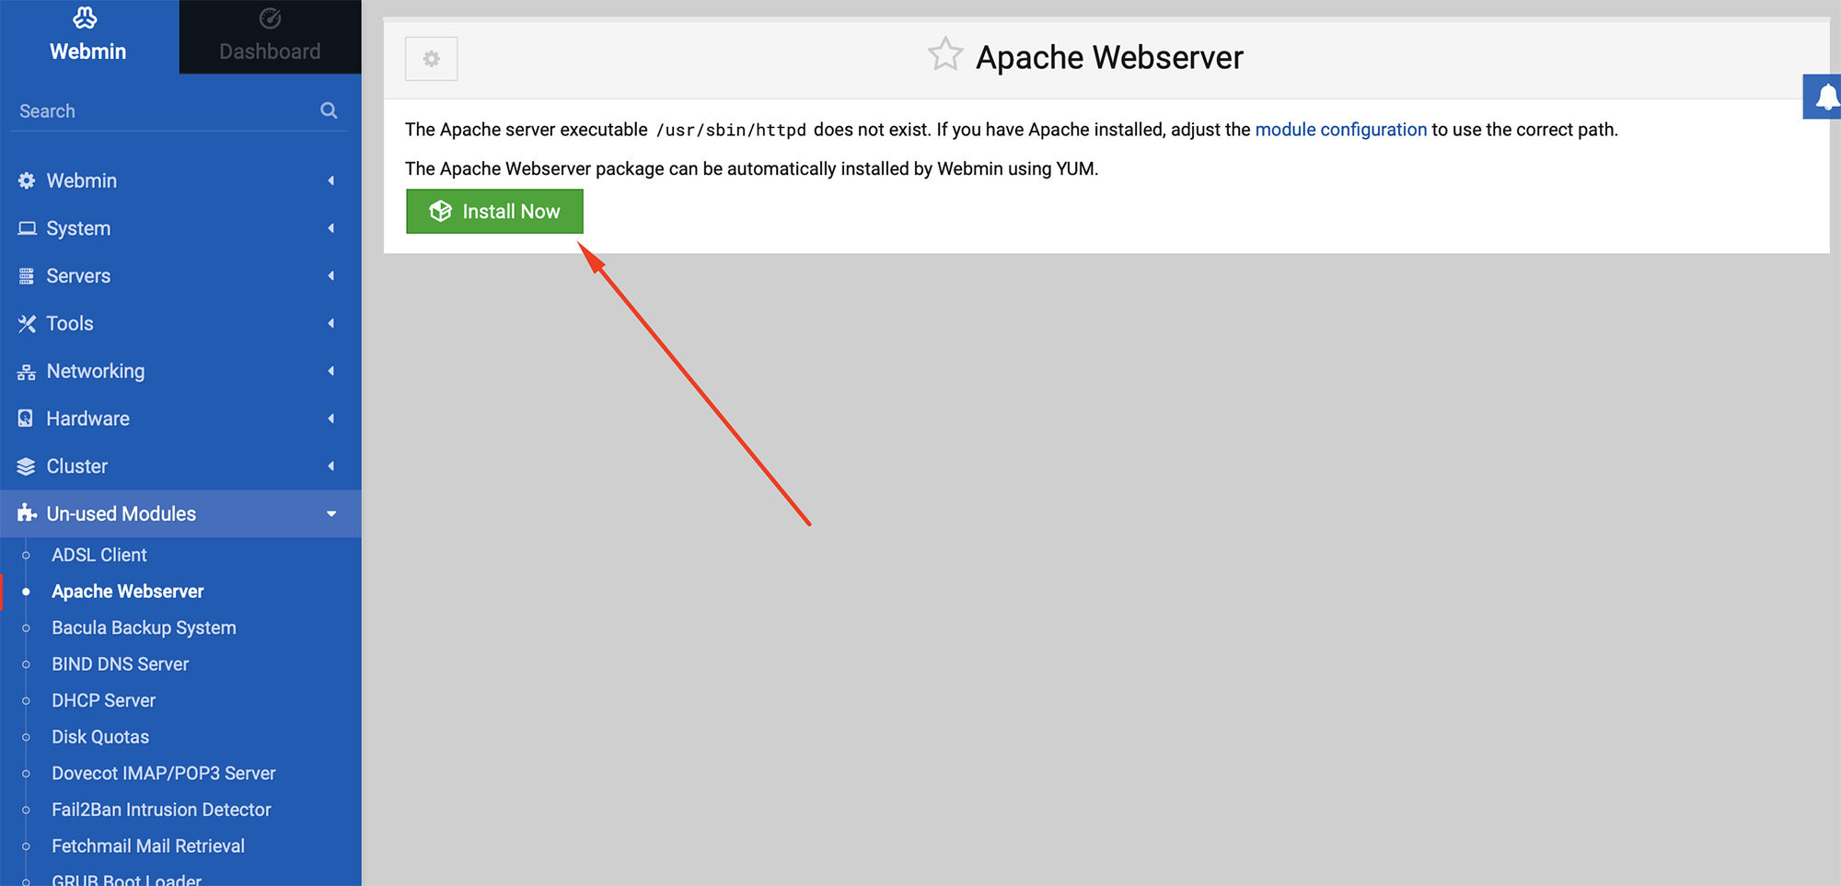Expand the Hardware category
This screenshot has height=886, width=1841.
[x=180, y=419]
